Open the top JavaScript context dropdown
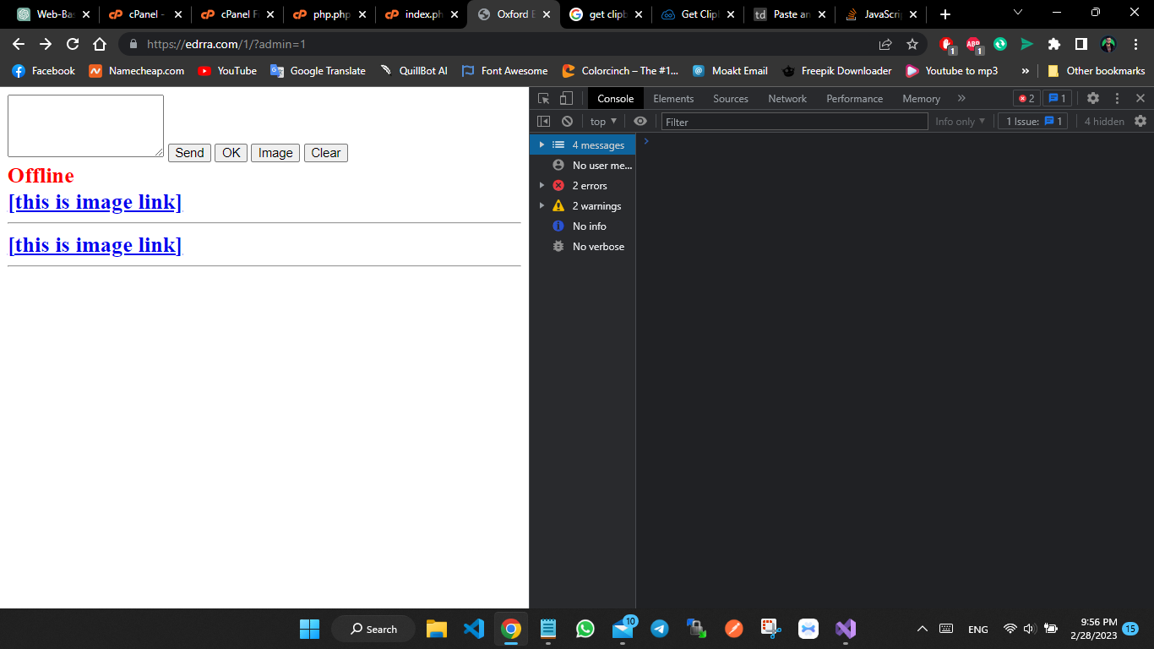Image resolution: width=1154 pixels, height=649 pixels. tap(603, 122)
